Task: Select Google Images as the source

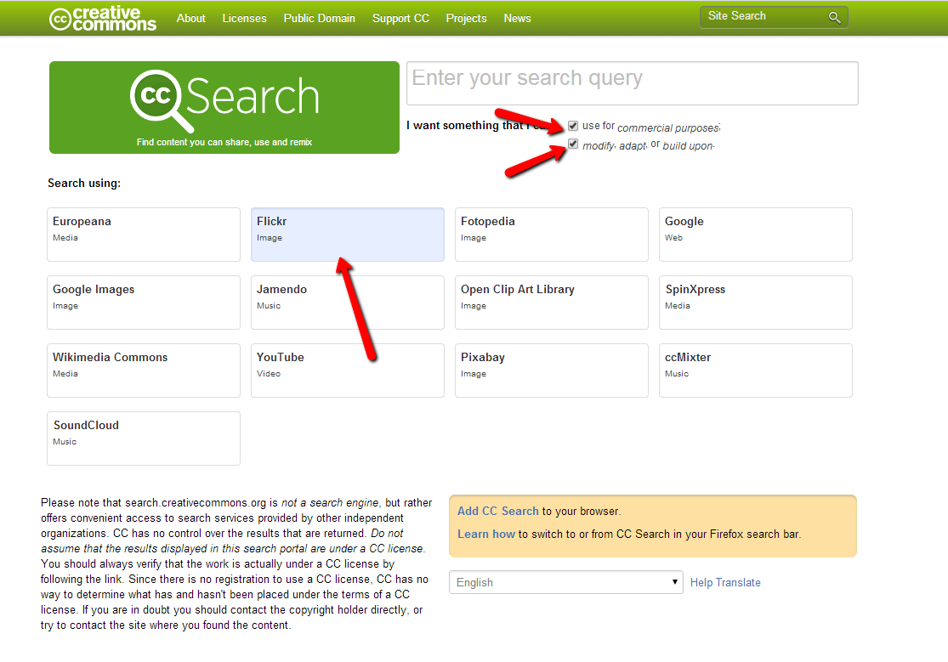Action: tap(144, 303)
